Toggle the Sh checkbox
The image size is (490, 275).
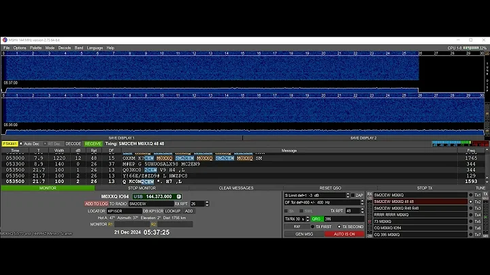pyautogui.click(x=286, y=211)
